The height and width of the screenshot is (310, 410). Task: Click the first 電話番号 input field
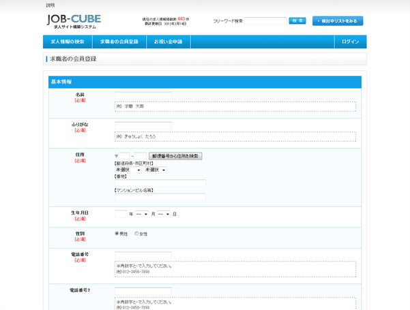pos(143,256)
